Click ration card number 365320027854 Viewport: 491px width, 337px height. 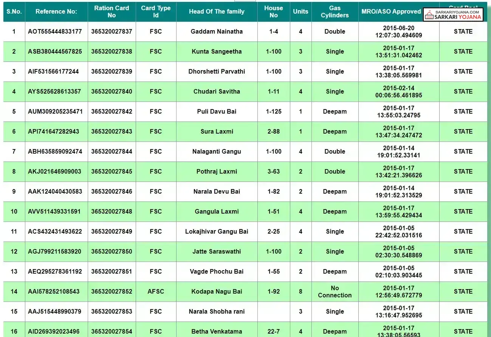[112, 332]
